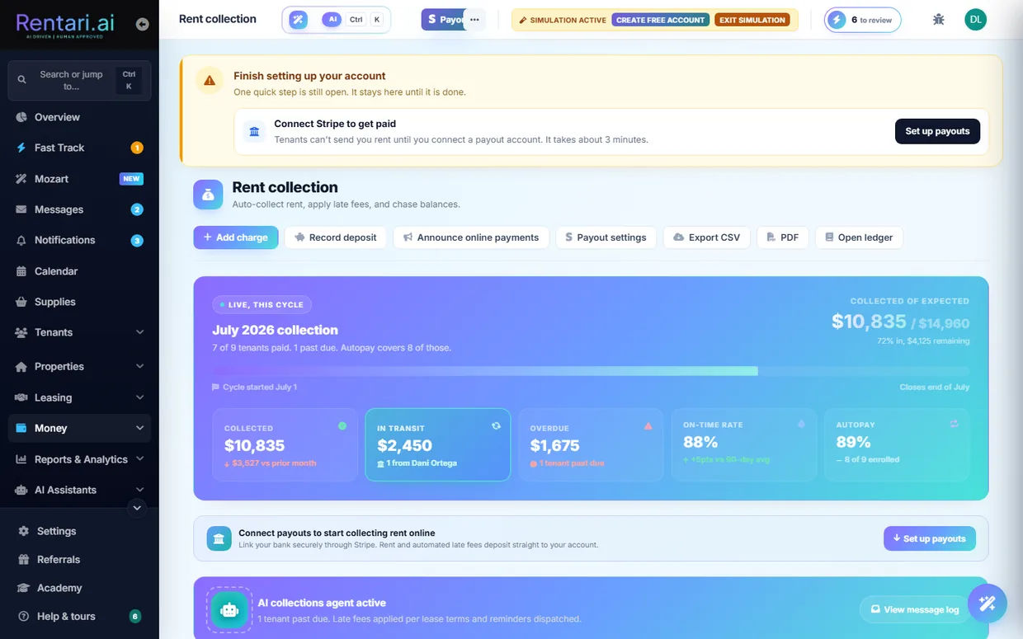
Task: Click the Properties house icon
Action: 21,366
